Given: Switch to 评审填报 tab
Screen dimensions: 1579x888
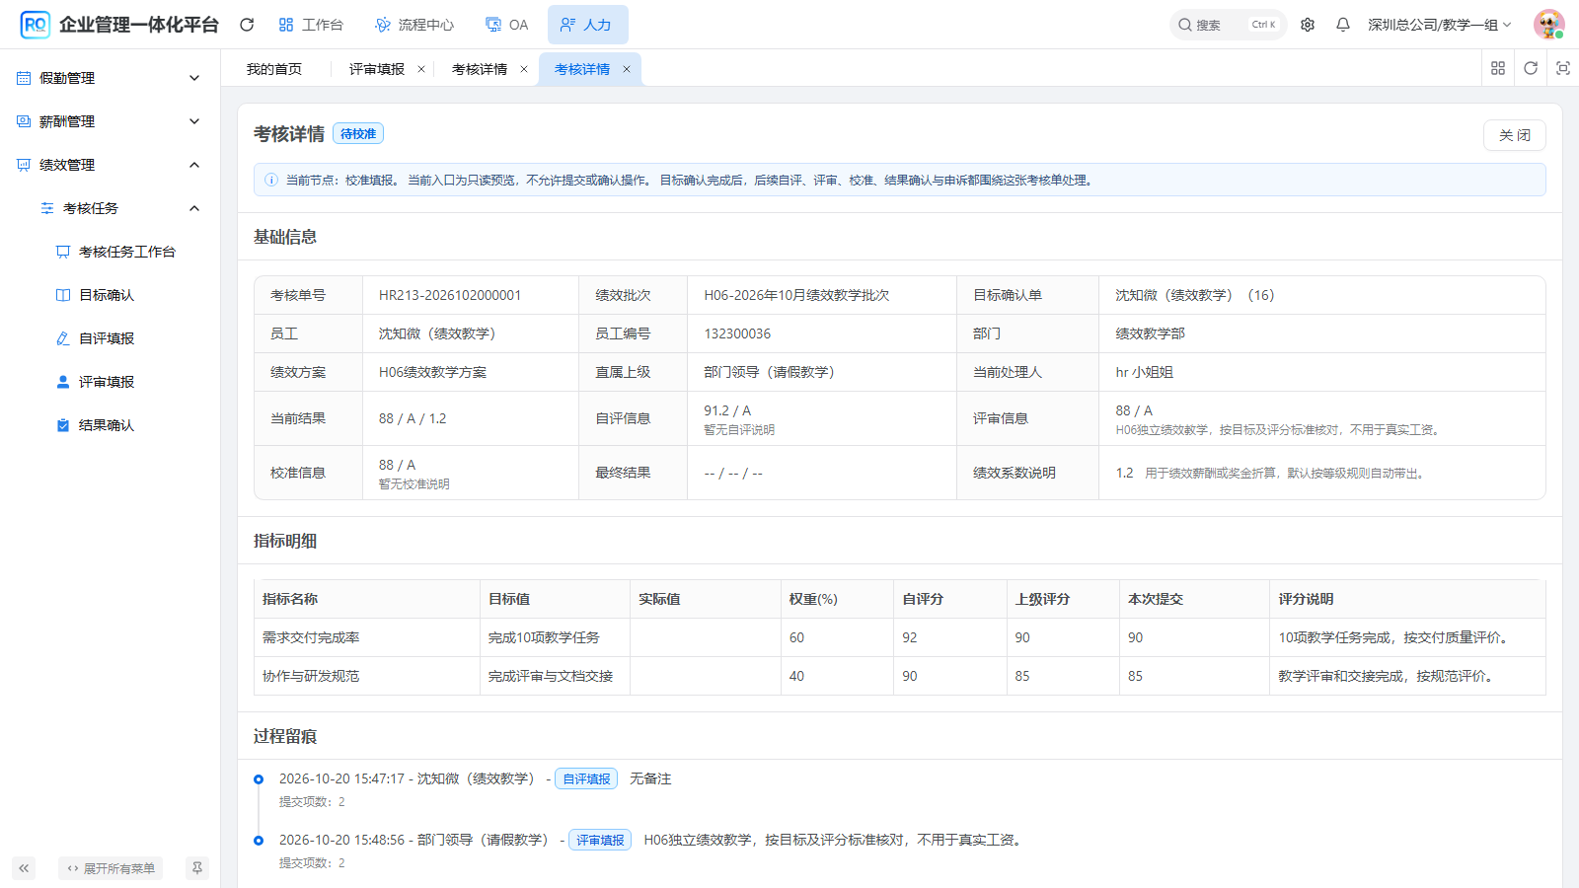Looking at the screenshot, I should point(377,69).
